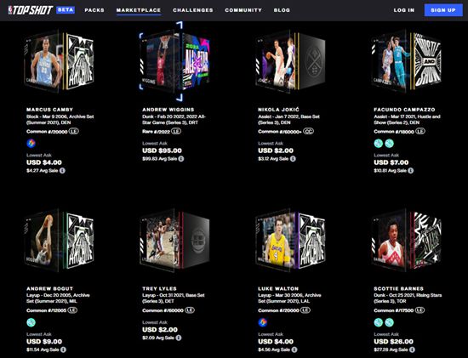Viewport: 468px width, 358px height.
Task: Click the CC badge on Nikola Jokić listing
Action: [308, 131]
